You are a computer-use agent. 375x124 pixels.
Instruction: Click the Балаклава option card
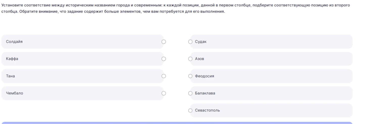[271, 93]
